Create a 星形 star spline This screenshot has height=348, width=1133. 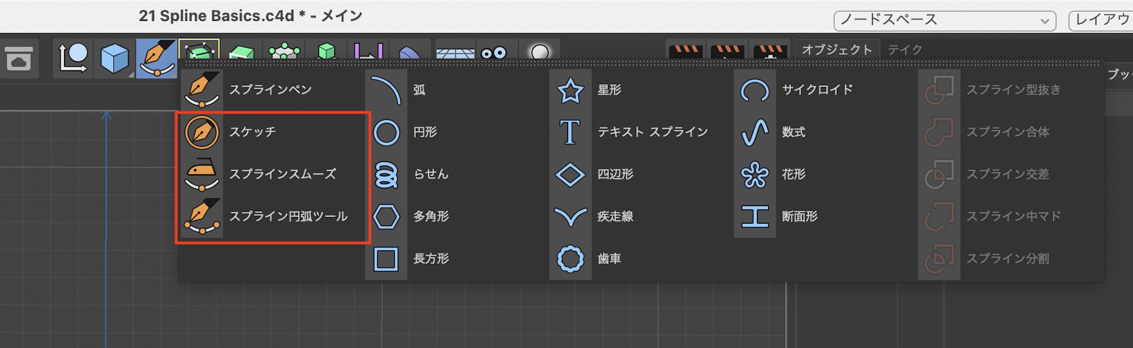(x=570, y=90)
